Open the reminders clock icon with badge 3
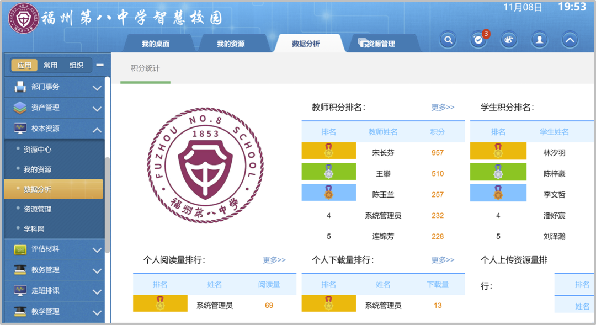This screenshot has height=325, width=596. tap(478, 40)
